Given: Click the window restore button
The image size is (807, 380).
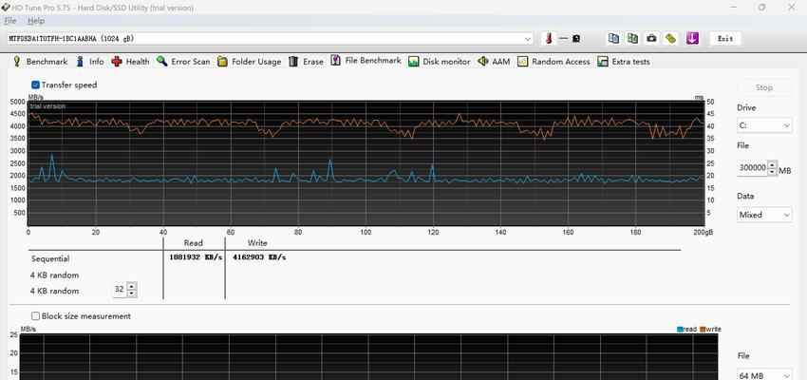Looking at the screenshot, I should 762,8.
